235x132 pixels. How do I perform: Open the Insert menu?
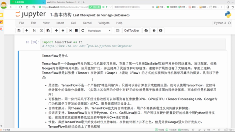pos(60,23)
